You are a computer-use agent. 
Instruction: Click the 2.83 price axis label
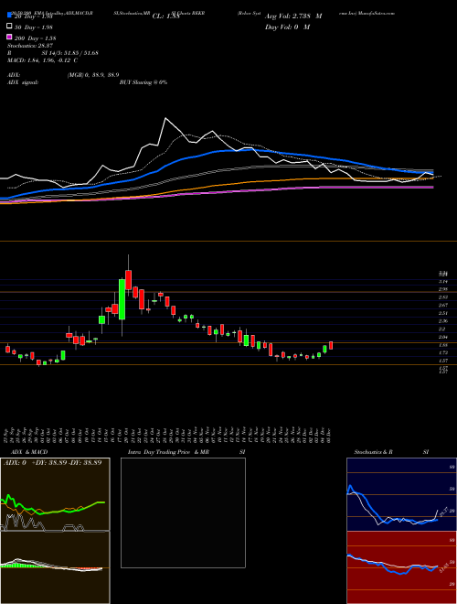(443, 297)
